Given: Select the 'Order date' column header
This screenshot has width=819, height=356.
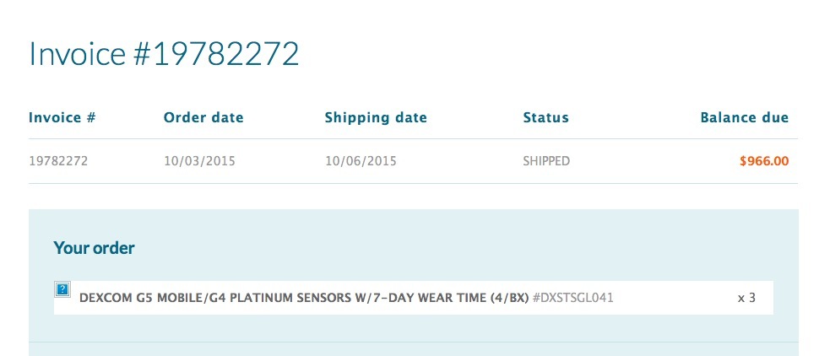Looking at the screenshot, I should (x=203, y=117).
